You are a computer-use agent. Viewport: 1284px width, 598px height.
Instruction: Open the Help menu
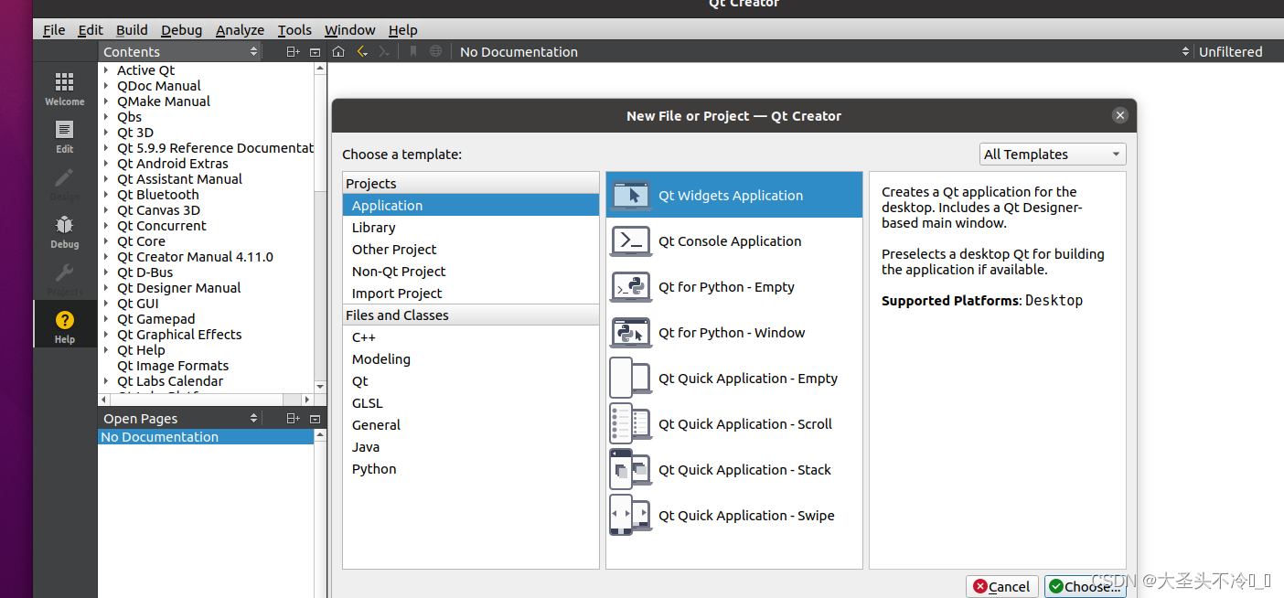(402, 30)
